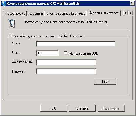Screen dimensions: 136x116
Task: Click the Тест button
Action: tap(105, 81)
